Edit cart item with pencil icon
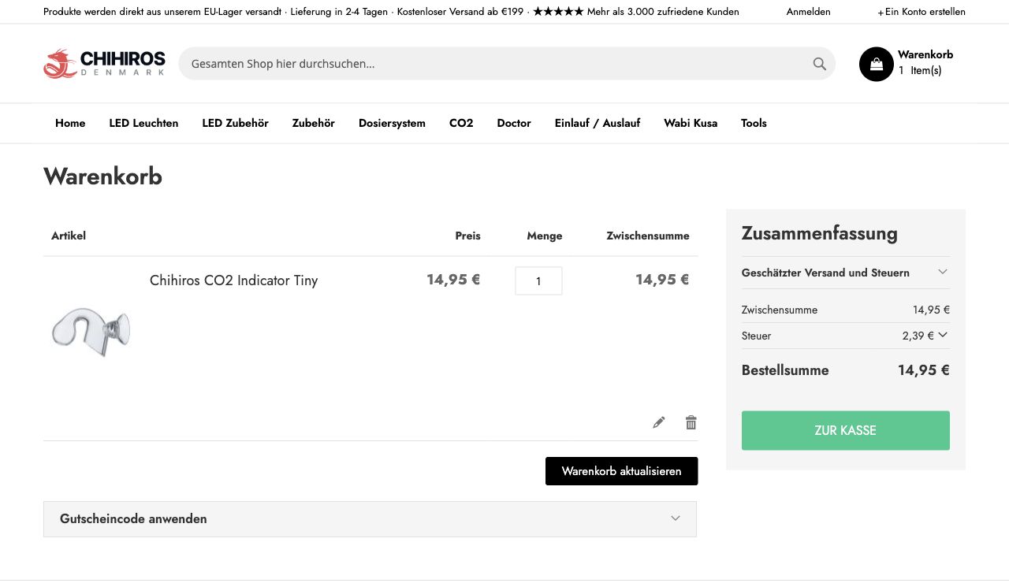Viewport: 1009px width, 583px height. tap(659, 422)
